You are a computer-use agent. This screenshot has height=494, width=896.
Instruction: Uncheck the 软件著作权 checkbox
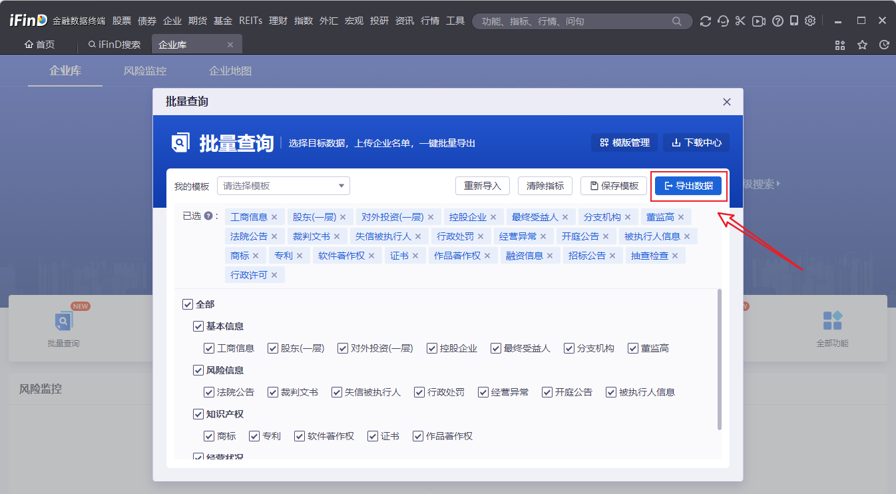[x=300, y=436]
